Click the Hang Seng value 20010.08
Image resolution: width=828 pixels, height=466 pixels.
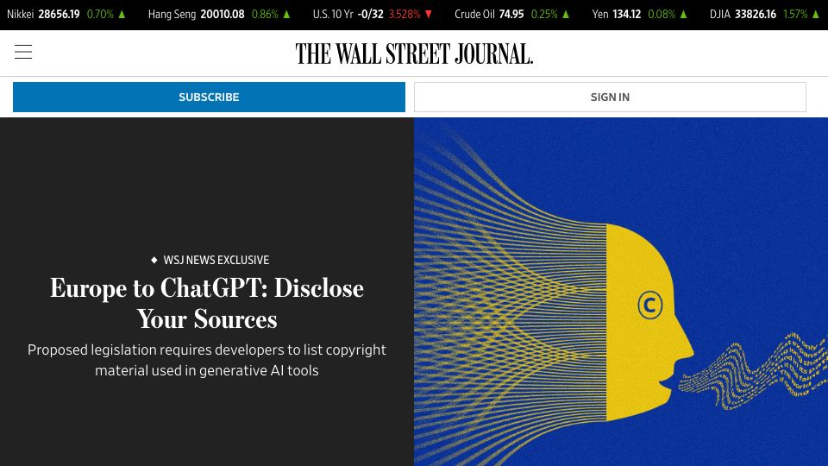tap(223, 15)
